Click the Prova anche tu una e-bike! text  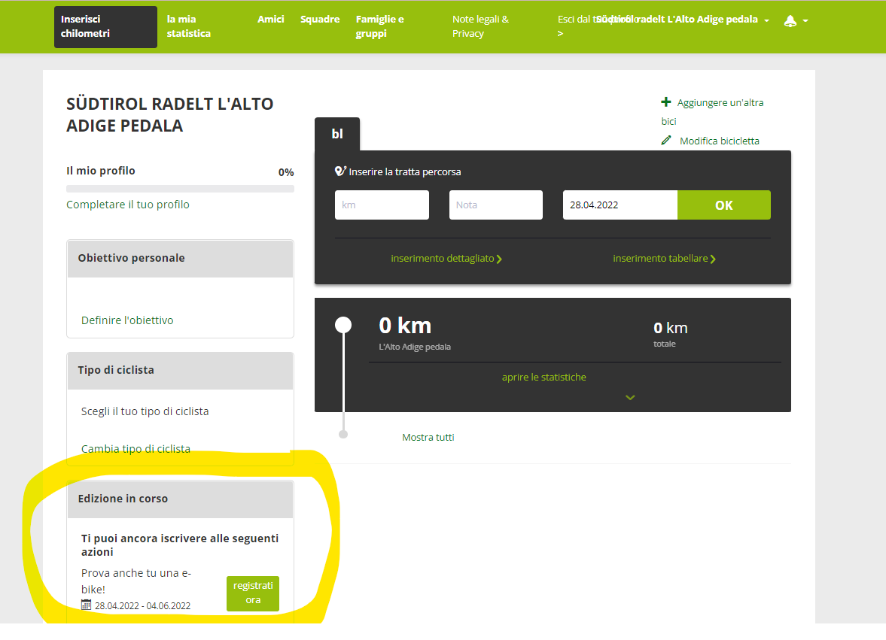coord(136,581)
